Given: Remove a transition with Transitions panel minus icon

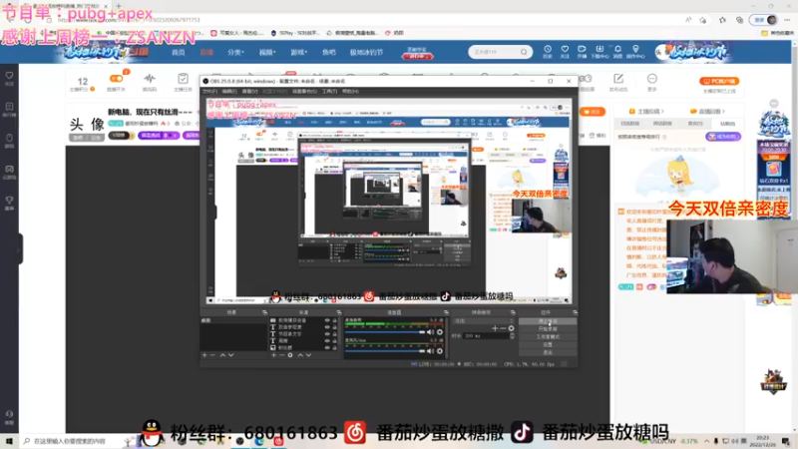Looking at the screenshot, I should pyautogui.click(x=503, y=328).
